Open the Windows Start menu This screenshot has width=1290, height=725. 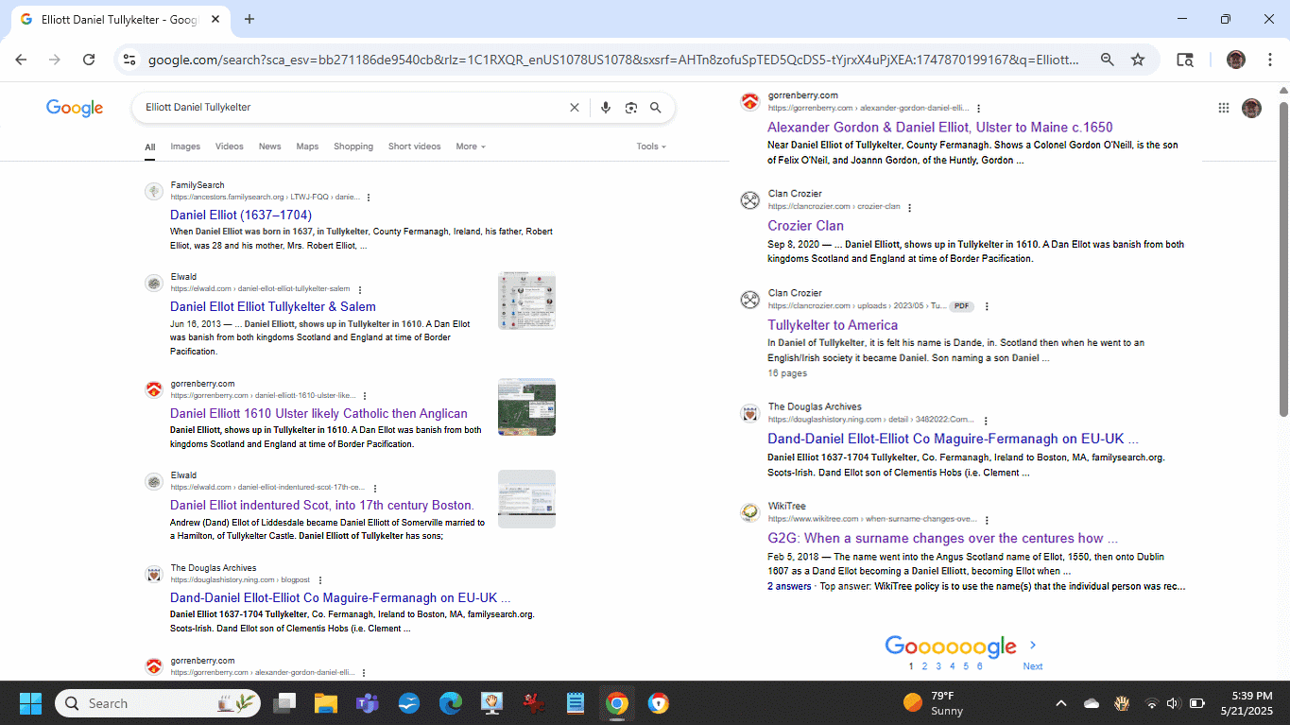tap(30, 703)
